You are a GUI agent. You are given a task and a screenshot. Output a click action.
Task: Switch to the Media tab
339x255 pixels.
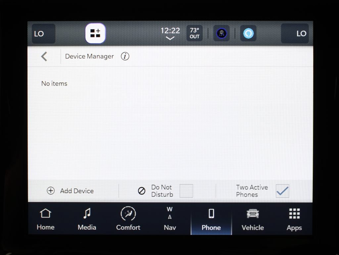[x=87, y=219]
